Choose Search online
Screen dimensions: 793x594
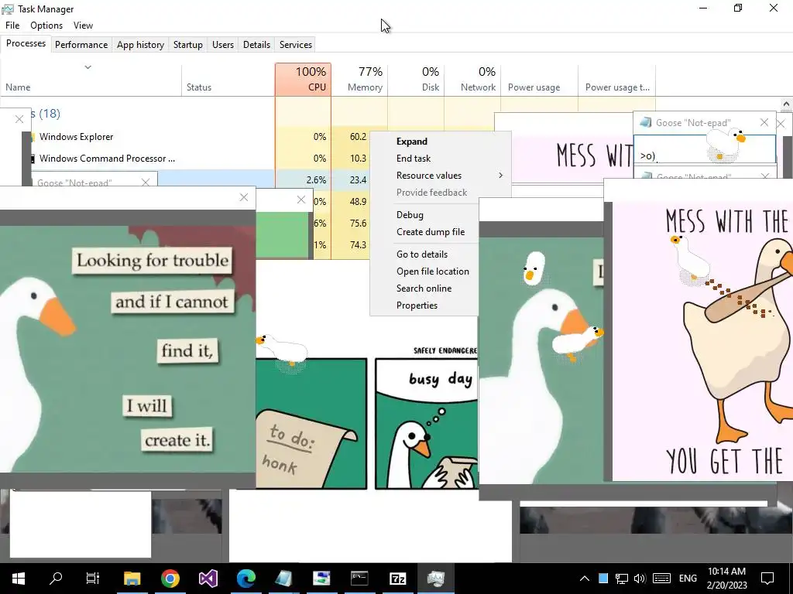(x=424, y=288)
